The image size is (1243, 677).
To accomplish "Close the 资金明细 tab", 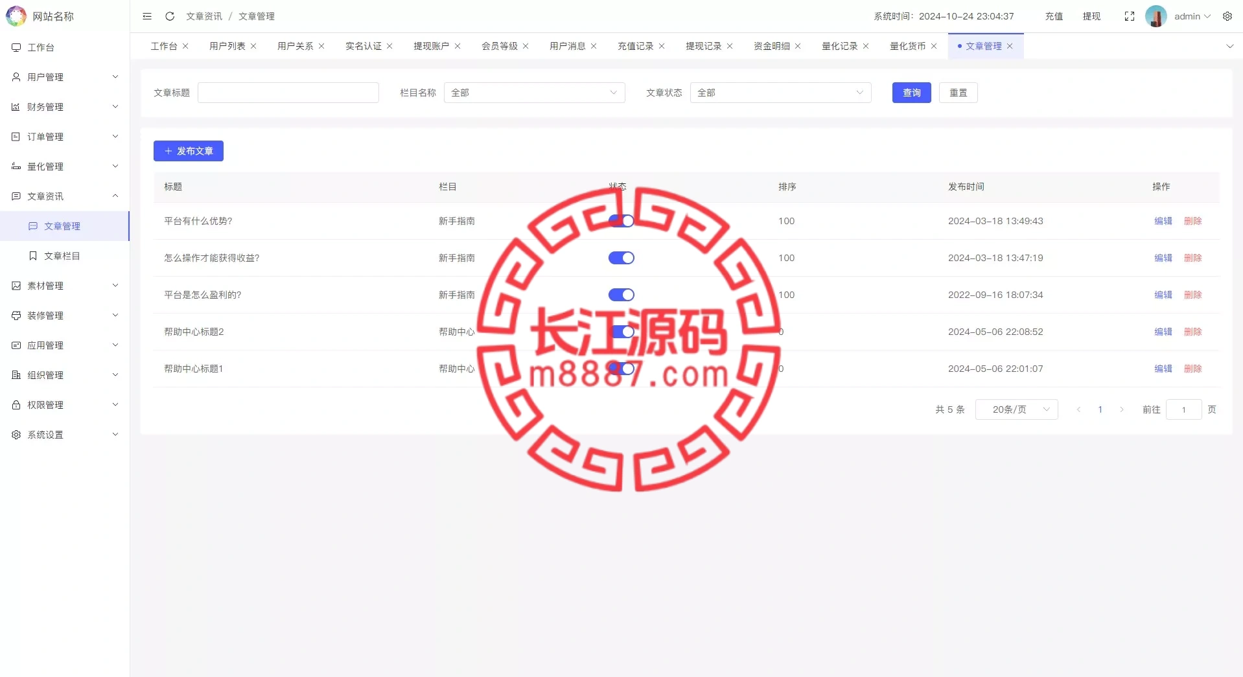I will [798, 46].
